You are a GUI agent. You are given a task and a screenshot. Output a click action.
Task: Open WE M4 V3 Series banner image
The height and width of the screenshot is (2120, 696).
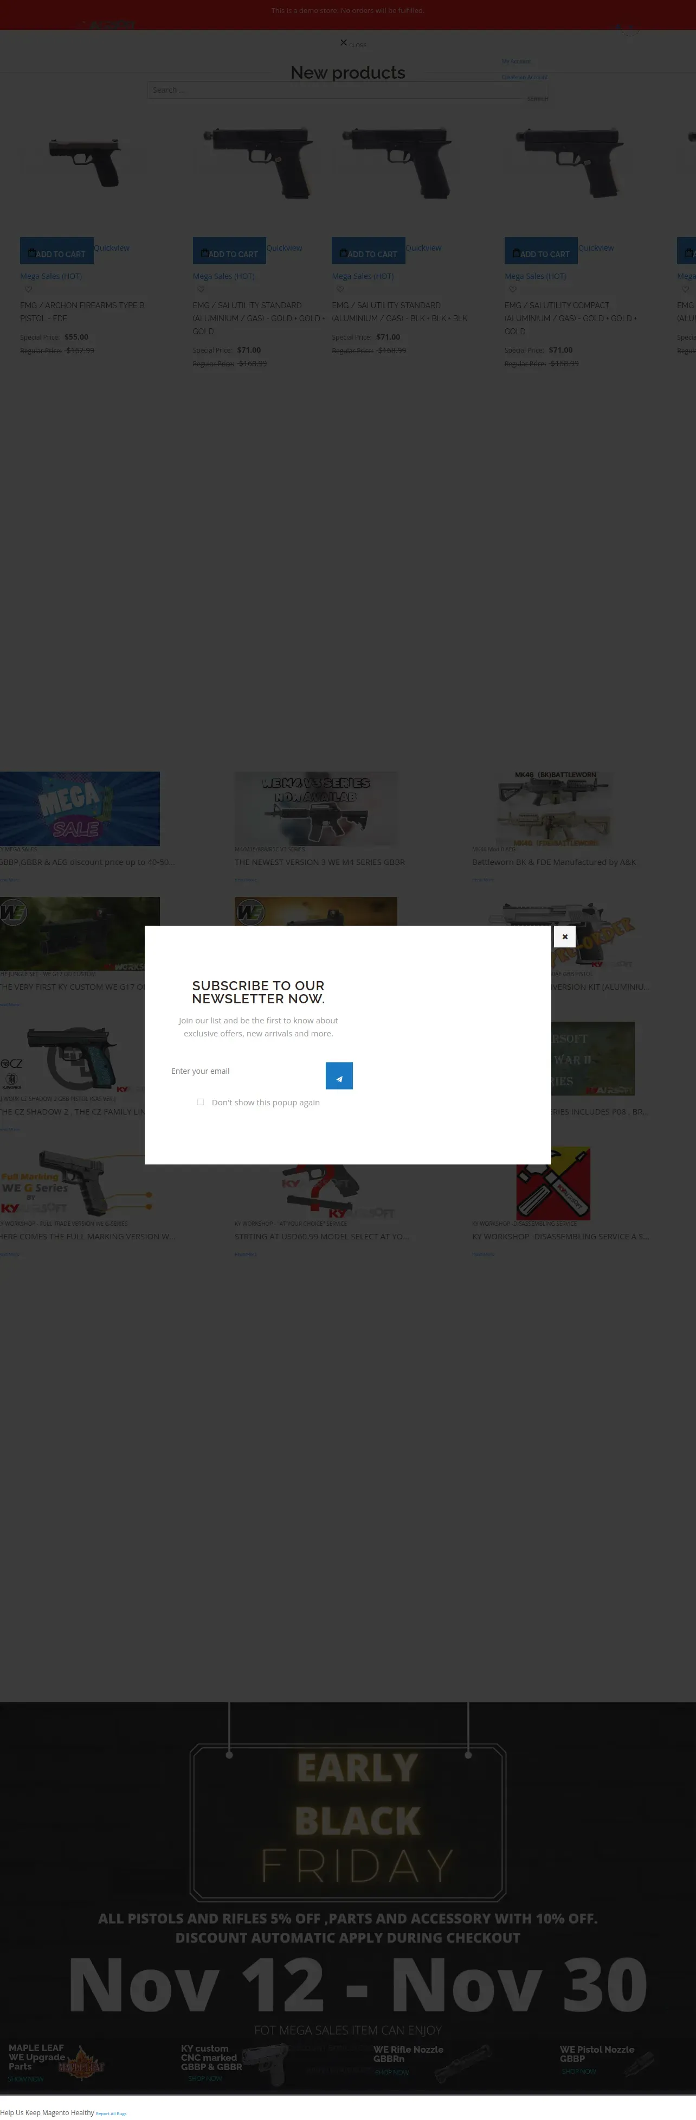point(315,808)
